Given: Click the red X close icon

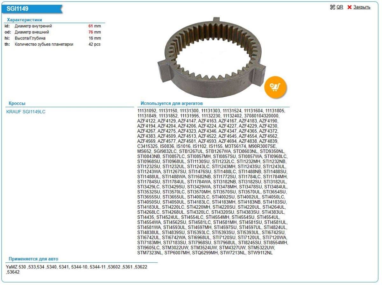Looking at the screenshot, I should tap(350, 7).
